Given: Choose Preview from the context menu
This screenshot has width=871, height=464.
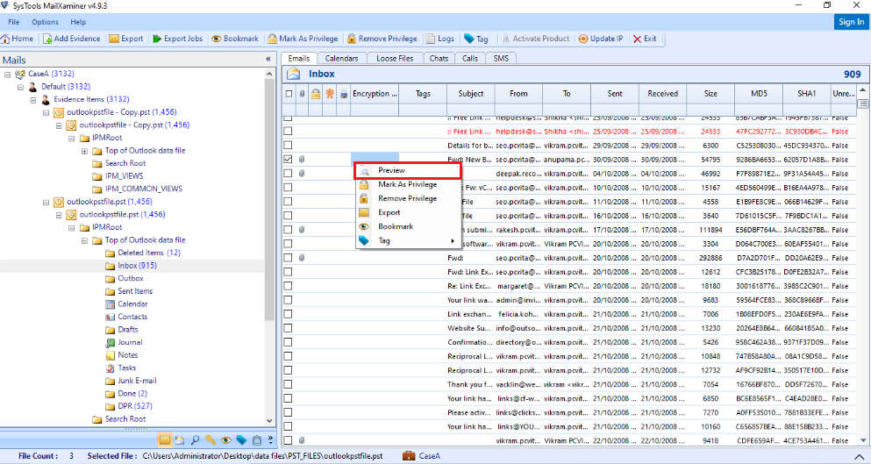Looking at the screenshot, I should point(408,170).
